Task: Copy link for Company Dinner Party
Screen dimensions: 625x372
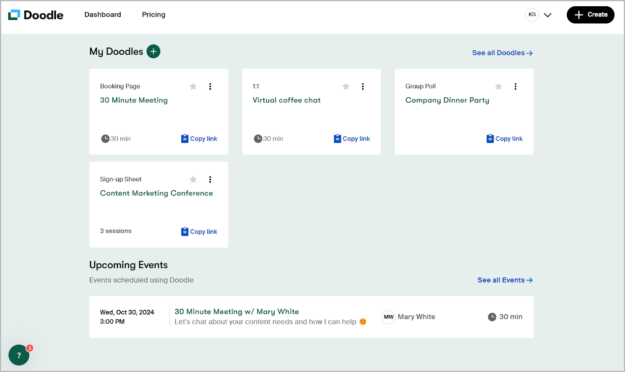Action: (x=505, y=139)
